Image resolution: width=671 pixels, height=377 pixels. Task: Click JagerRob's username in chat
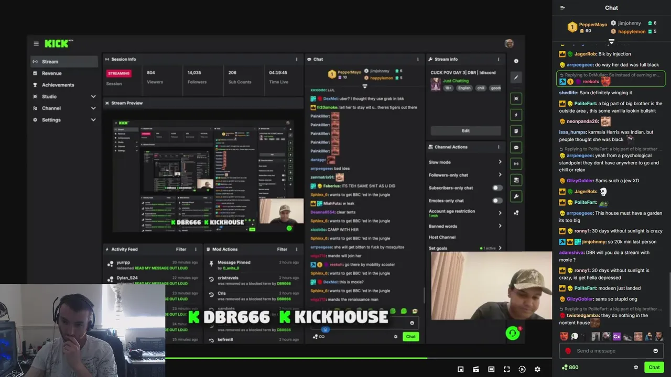pyautogui.click(x=585, y=54)
